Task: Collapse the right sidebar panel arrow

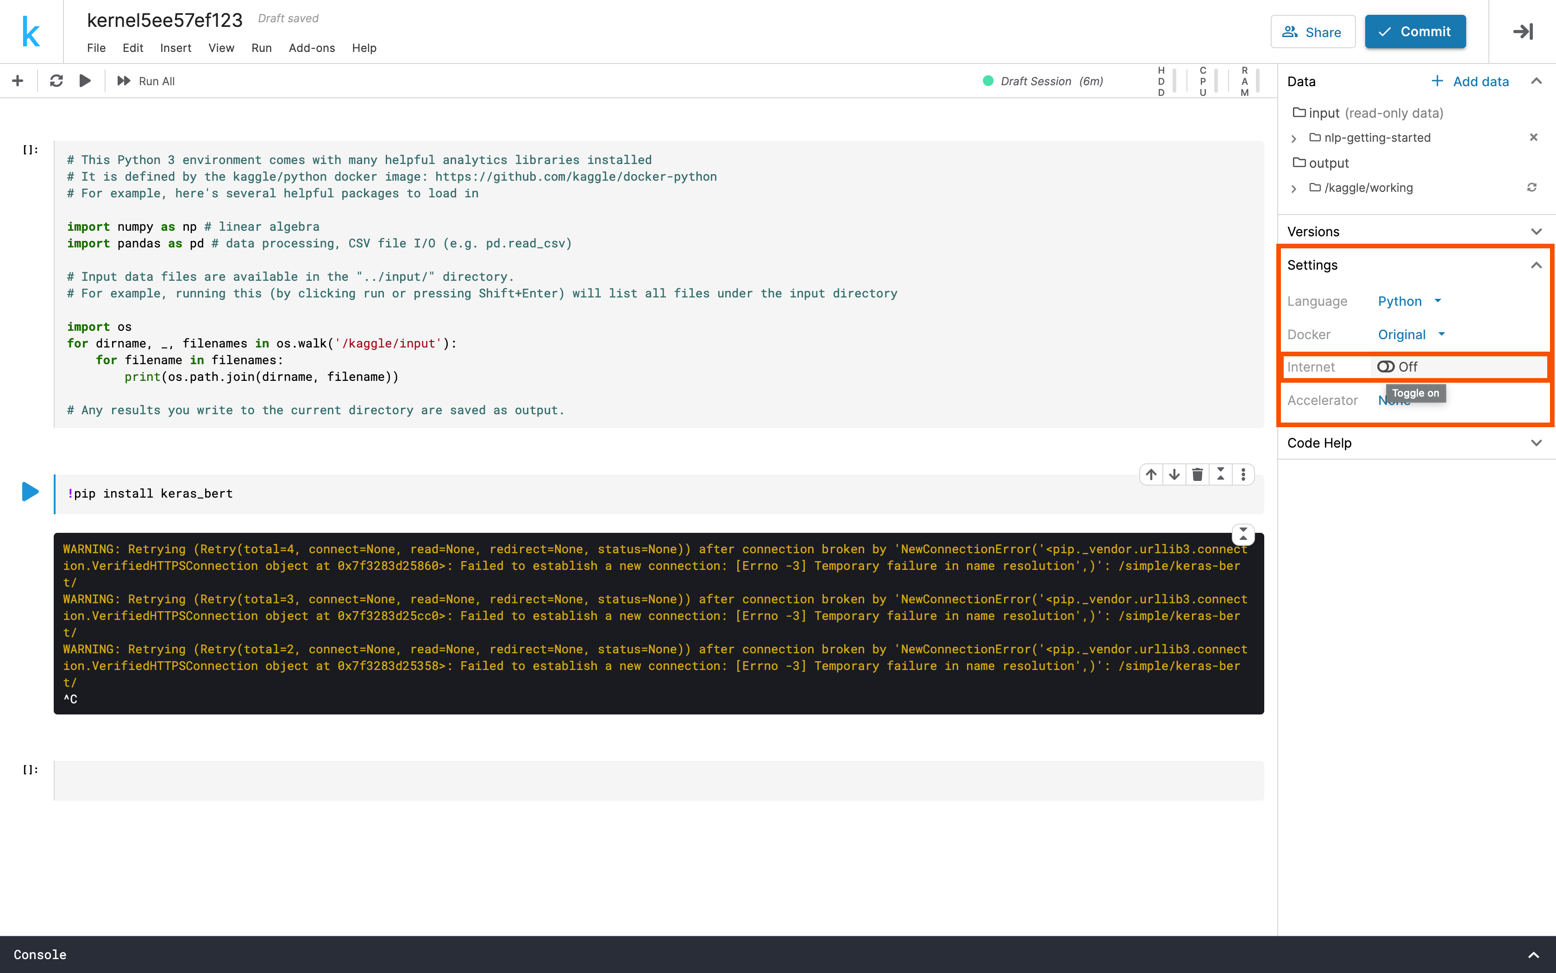Action: click(1523, 32)
